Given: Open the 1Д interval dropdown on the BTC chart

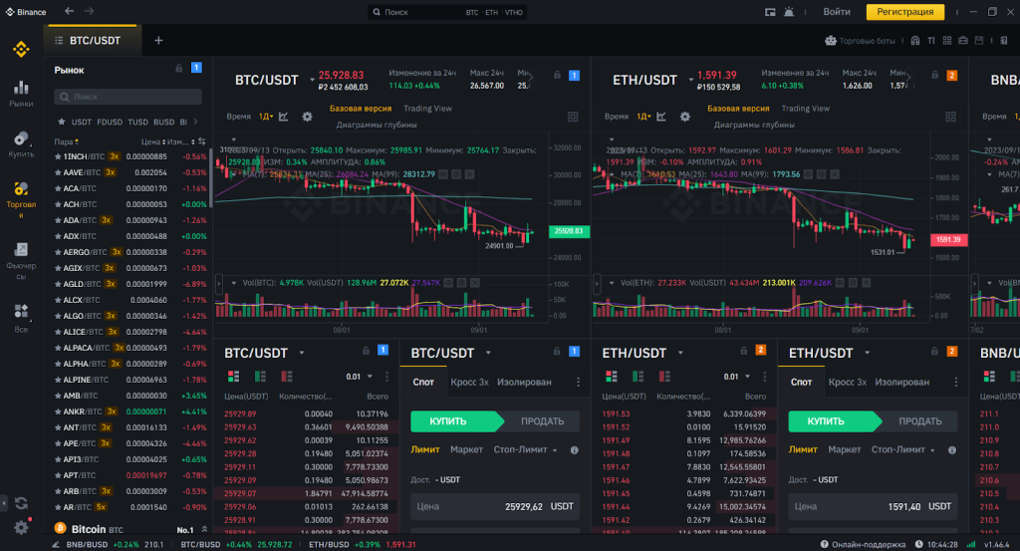Looking at the screenshot, I should point(265,117).
